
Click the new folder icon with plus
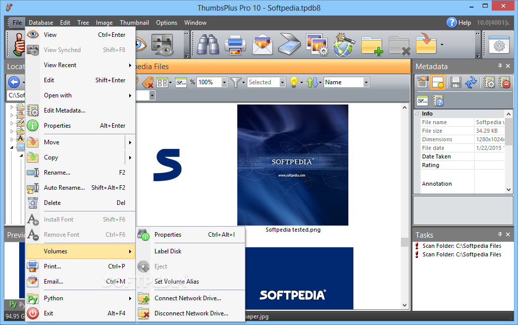(x=372, y=45)
